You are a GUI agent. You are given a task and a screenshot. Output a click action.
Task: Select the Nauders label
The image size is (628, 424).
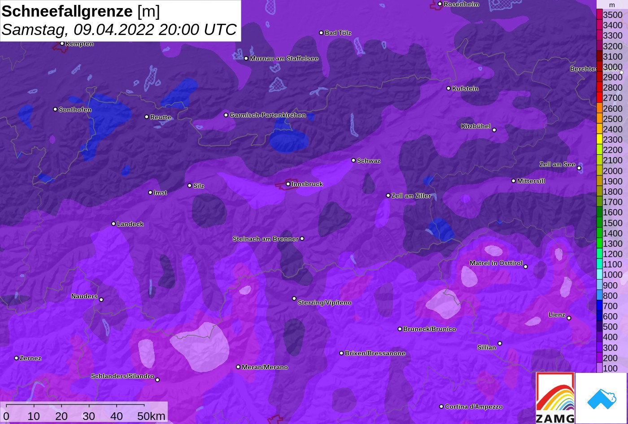point(84,296)
